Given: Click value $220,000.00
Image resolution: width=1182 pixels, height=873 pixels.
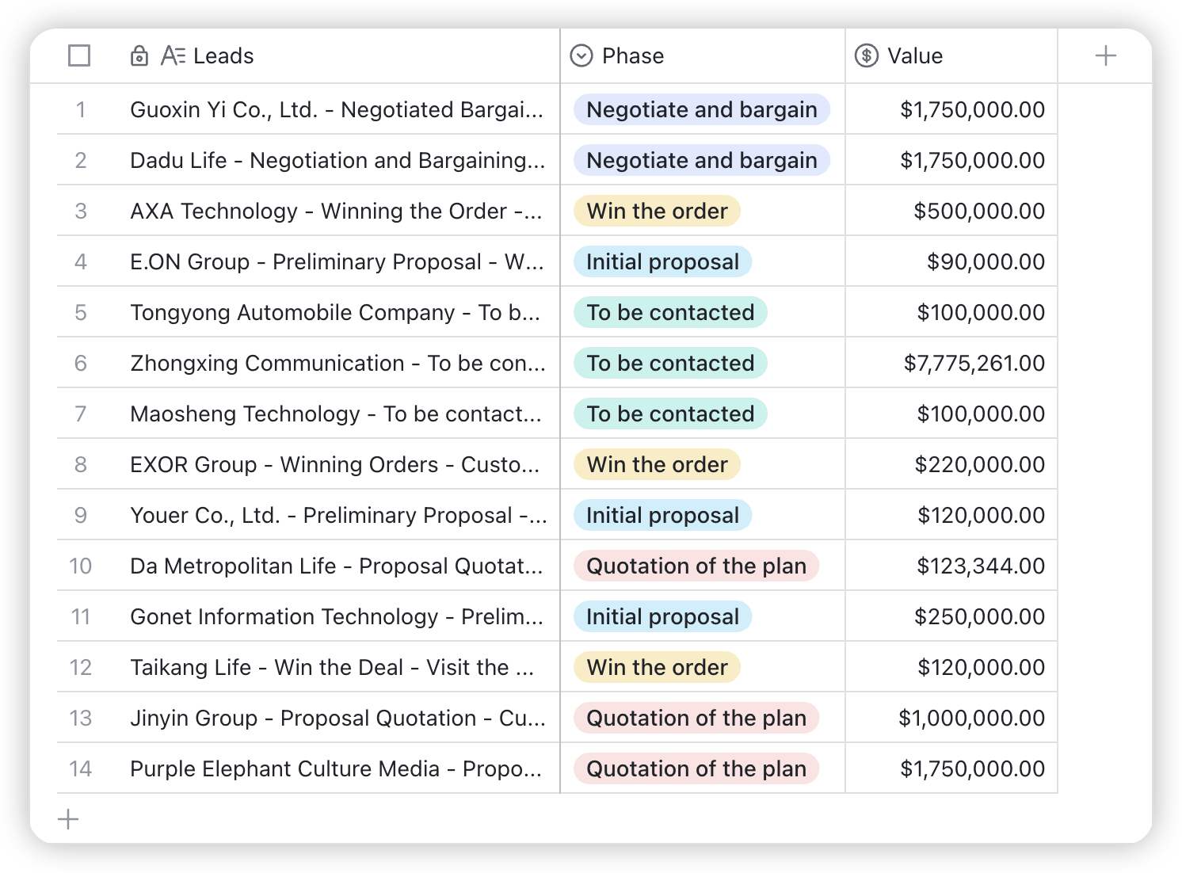Looking at the screenshot, I should pos(980,464).
